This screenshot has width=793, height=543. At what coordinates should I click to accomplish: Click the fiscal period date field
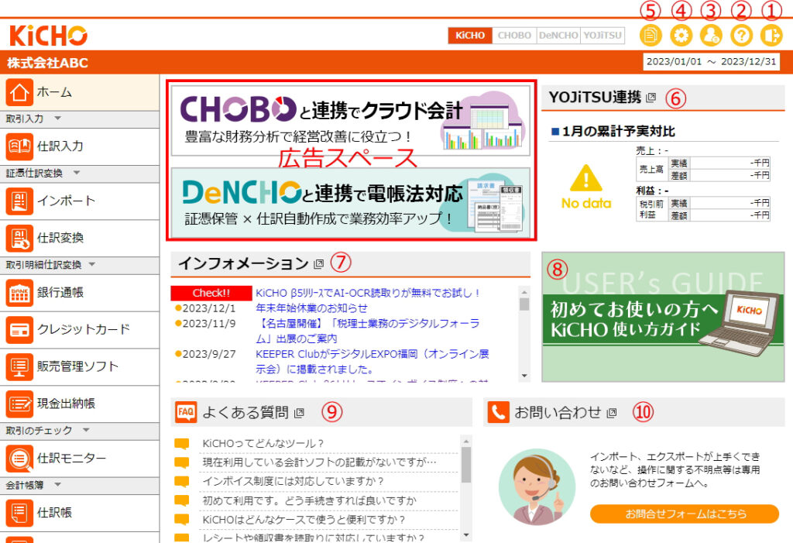711,62
